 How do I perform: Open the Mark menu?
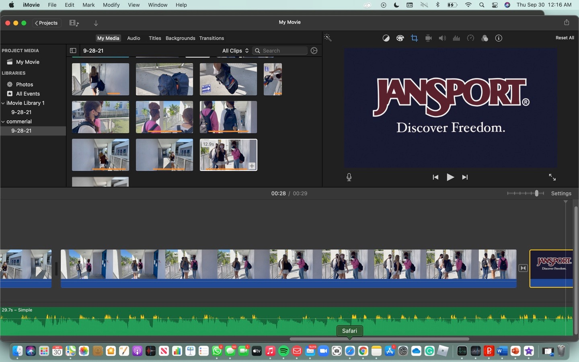point(88,5)
